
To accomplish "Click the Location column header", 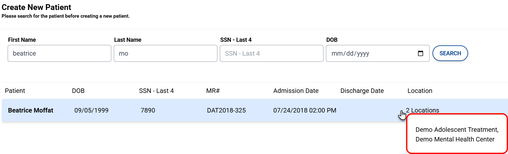I will (420, 91).
